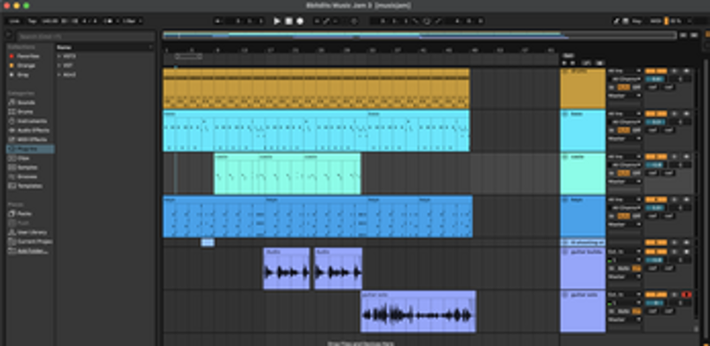Viewport: 710px width, 346px height.
Task: Open the Name column sort dropdown
Action: [x=150, y=47]
